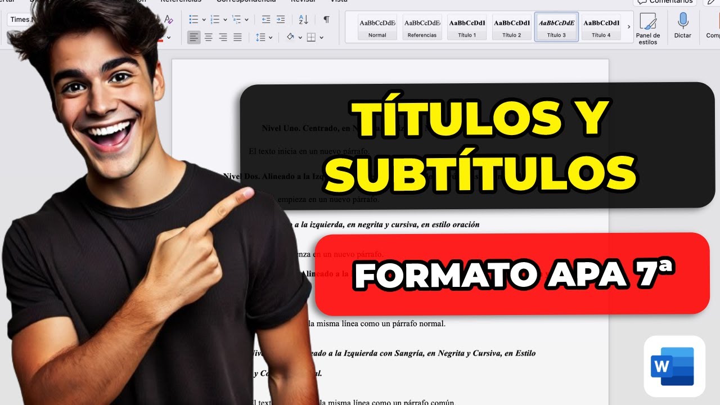
Task: Justify the paragraph text
Action: (238, 37)
